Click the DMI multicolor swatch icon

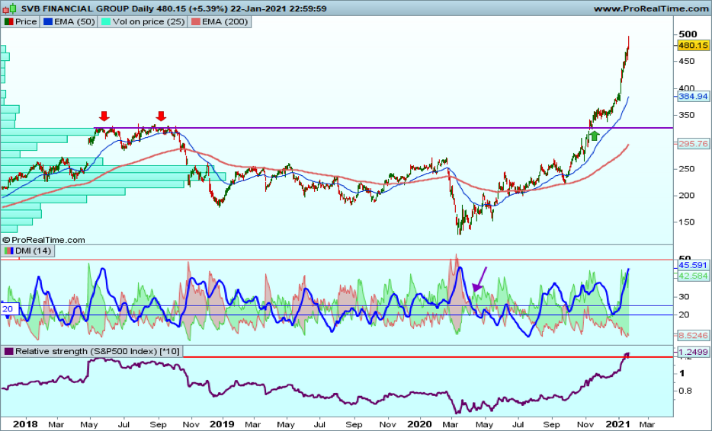coord(8,251)
